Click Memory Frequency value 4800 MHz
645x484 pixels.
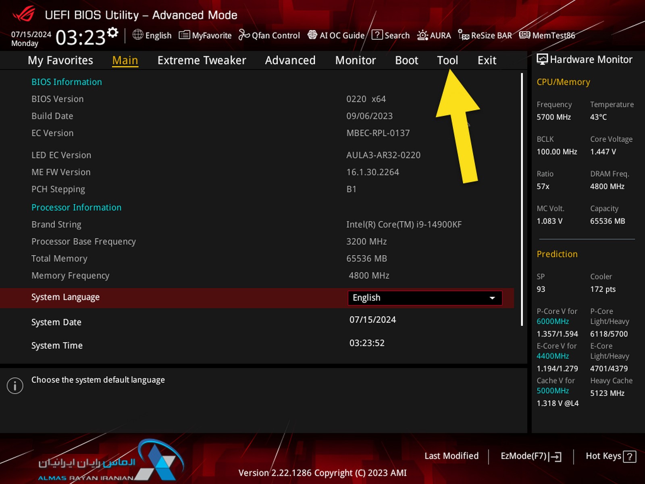(369, 276)
